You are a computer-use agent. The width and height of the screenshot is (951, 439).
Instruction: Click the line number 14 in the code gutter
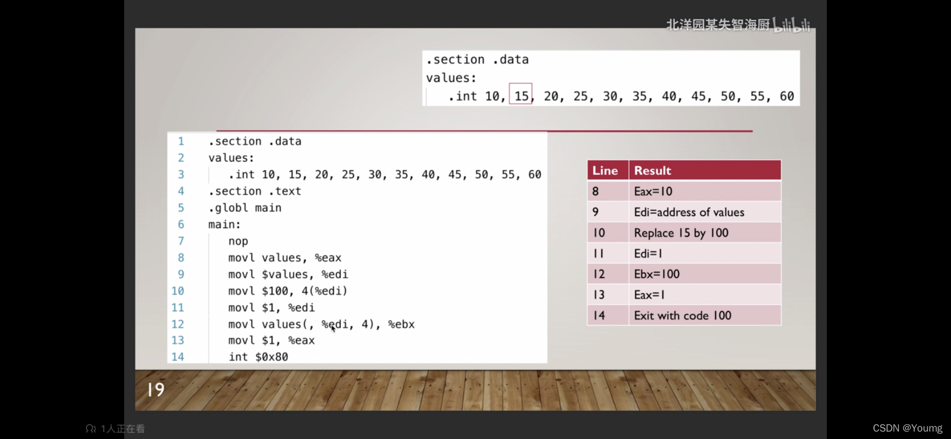pos(177,357)
